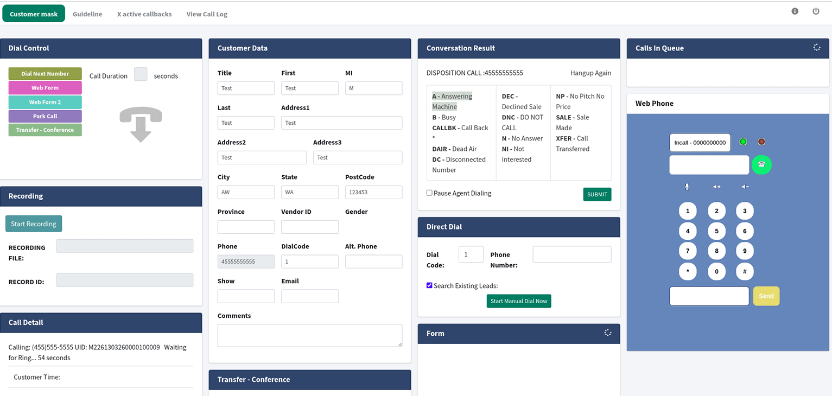Select N - No Answer disposition
Viewport: 832px width, 396px height.
(x=522, y=138)
